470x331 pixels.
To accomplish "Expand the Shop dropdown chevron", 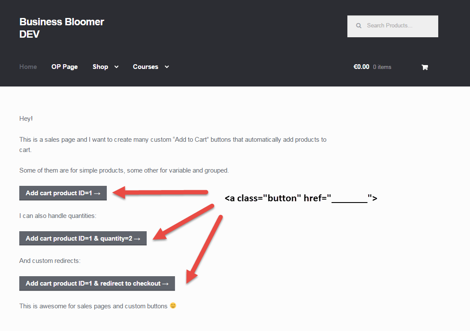I will 116,67.
